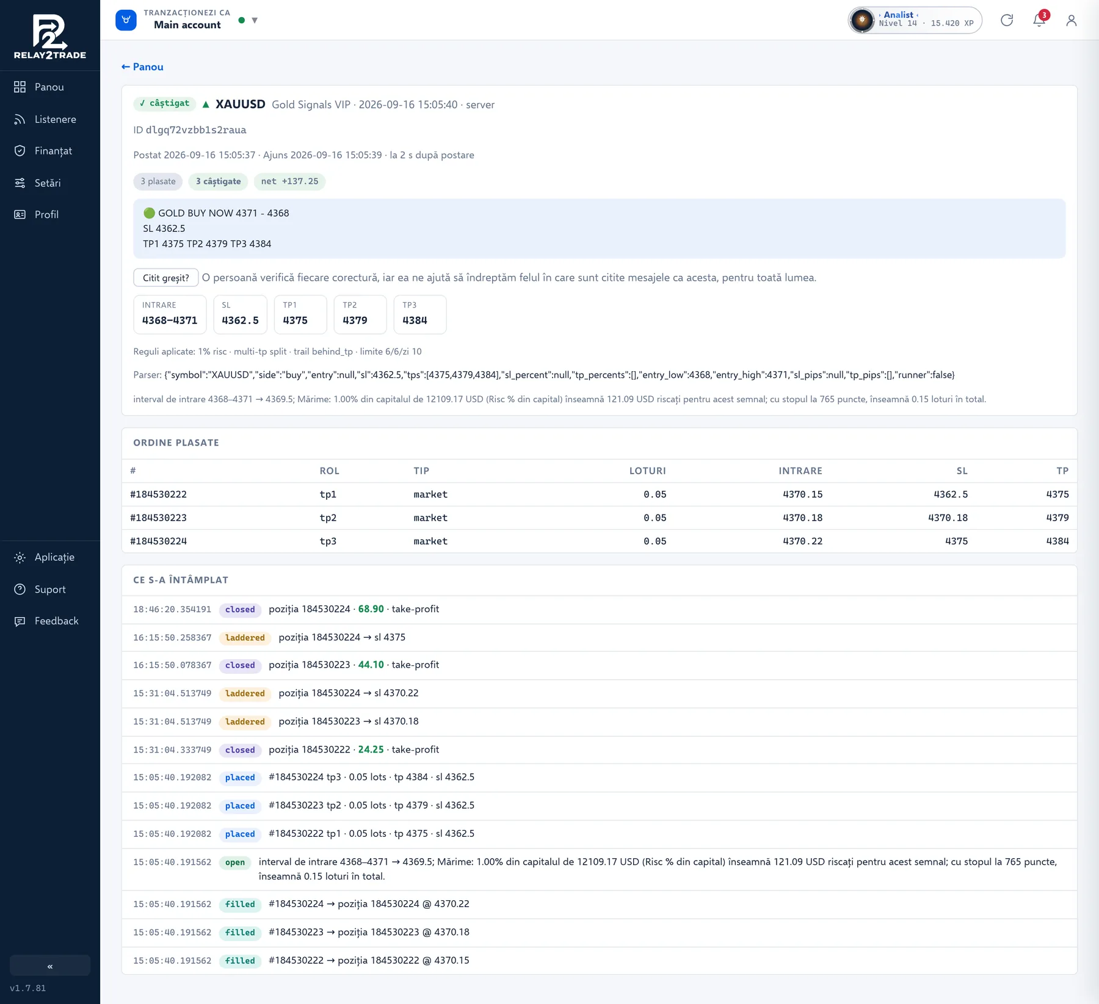Click the refresh icon
Screen dimensions: 1099x1004
point(1007,20)
